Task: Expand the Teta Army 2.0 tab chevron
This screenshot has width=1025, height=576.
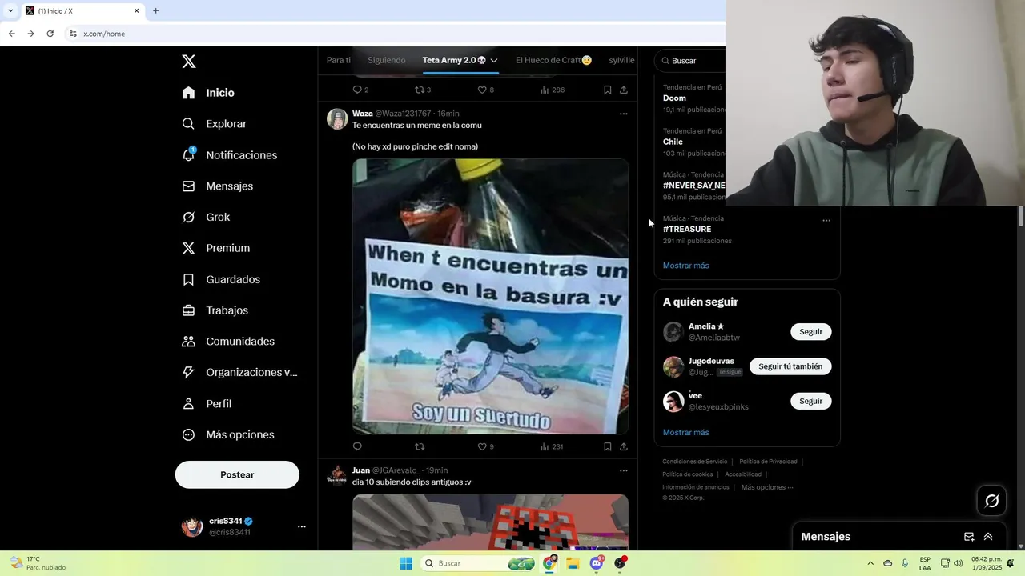Action: point(494,61)
